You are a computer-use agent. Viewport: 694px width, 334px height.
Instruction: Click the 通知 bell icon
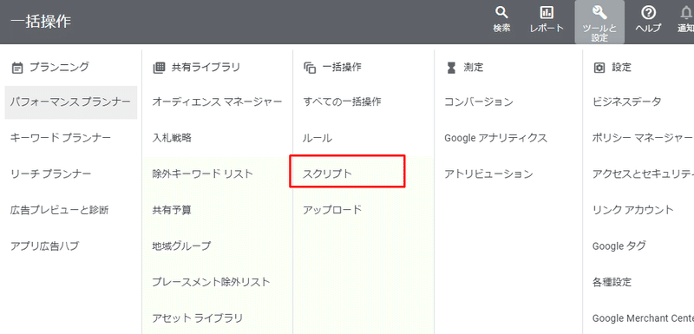687,13
